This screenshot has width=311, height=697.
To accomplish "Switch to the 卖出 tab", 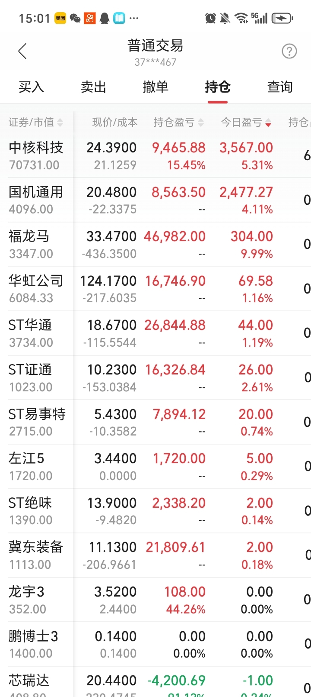I will [93, 87].
